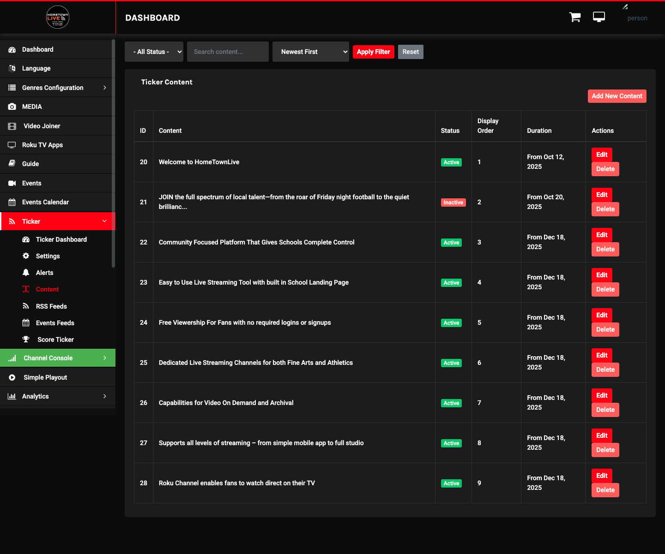
Task: Click the Inactive status badge in row 21
Action: [453, 203]
